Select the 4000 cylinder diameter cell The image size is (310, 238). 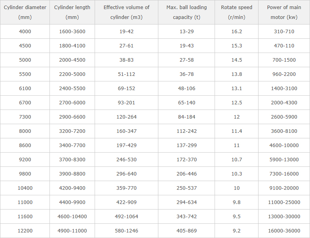(25, 32)
